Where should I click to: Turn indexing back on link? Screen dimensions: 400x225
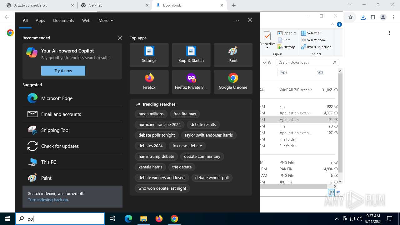48,200
